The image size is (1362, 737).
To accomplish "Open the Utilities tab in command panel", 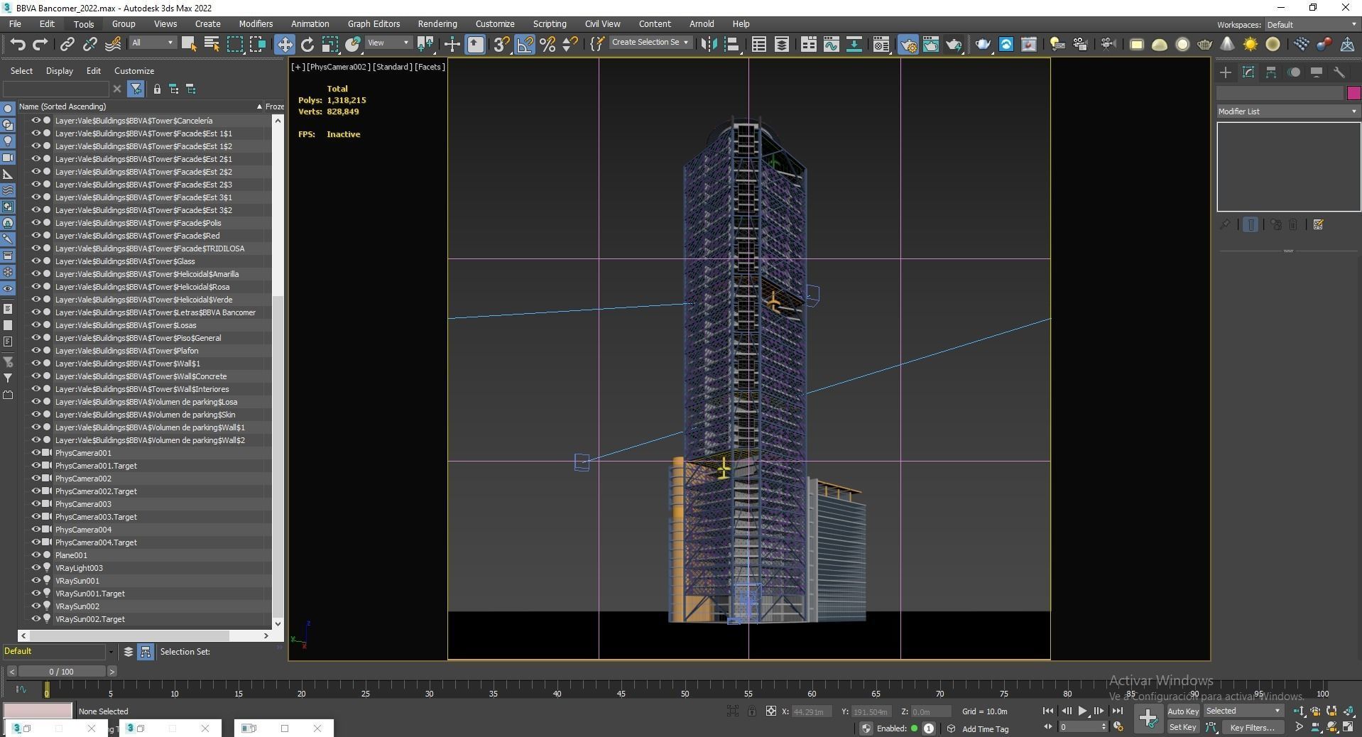I will tap(1339, 72).
